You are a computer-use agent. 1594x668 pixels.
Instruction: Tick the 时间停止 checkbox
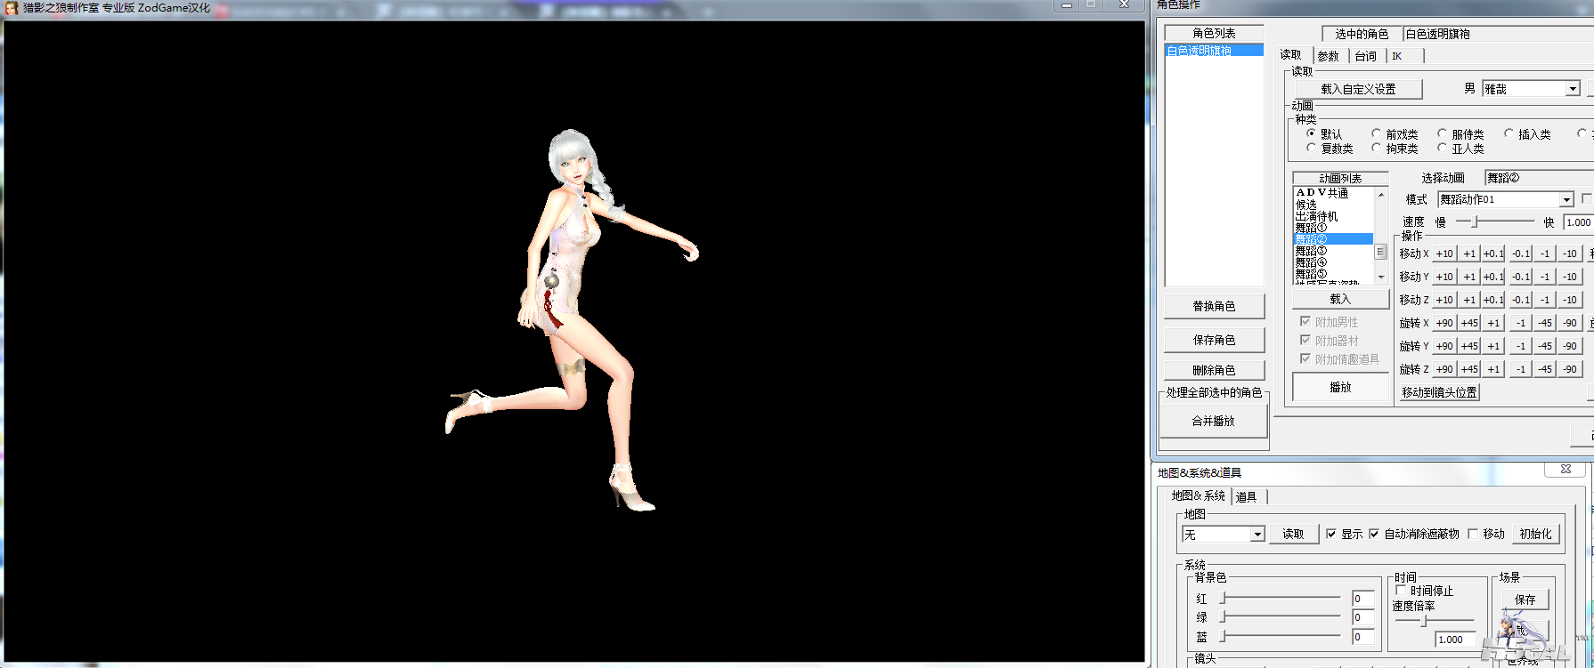tap(1401, 591)
